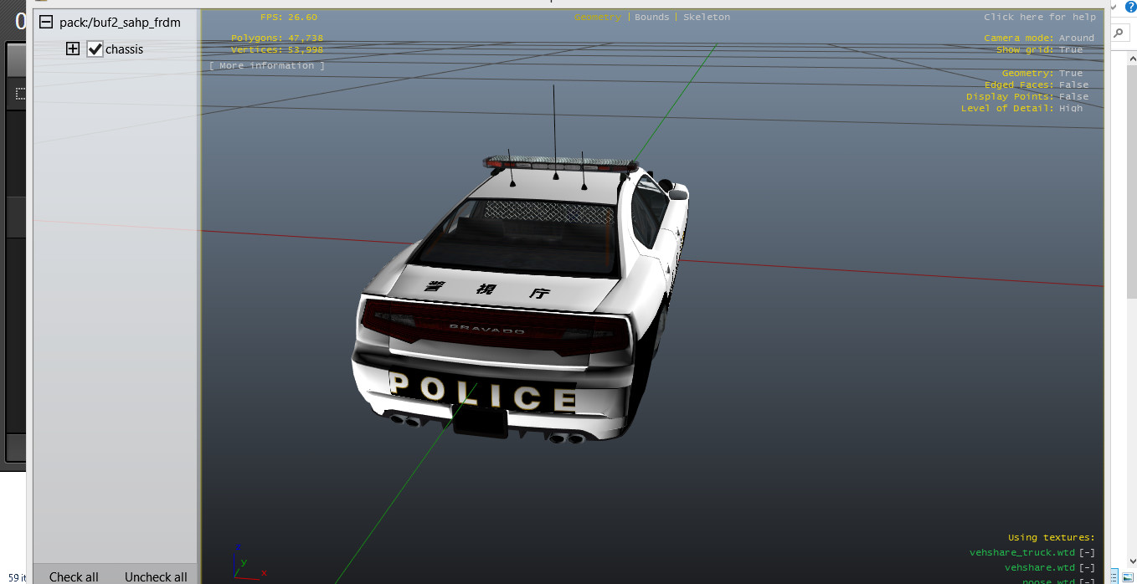Click the XYZ axis gizmo in viewport

[243, 561]
